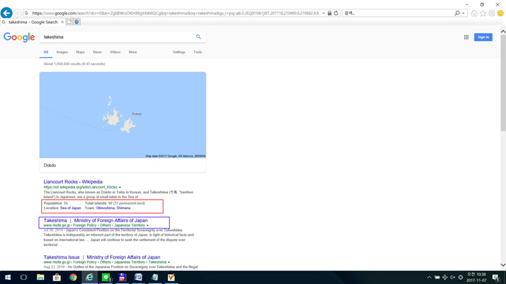Open the Liancourt Rocks - Wikipedia result
The height and width of the screenshot is (284, 506).
(73, 182)
